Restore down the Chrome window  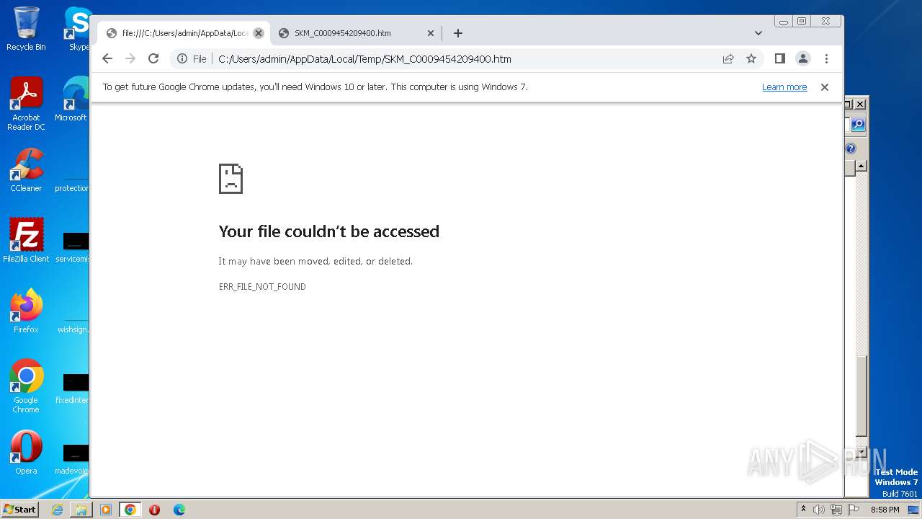[802, 22]
